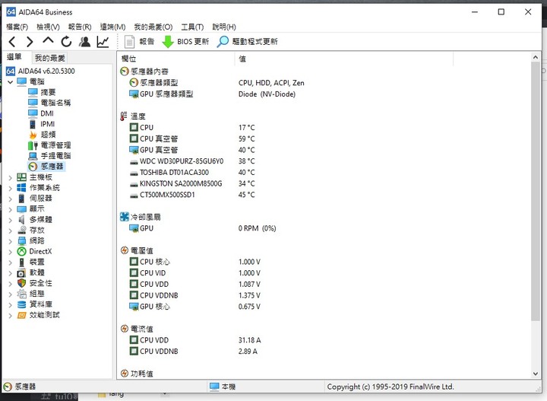The image size is (547, 401).
Task: Click the vertical scrollbar thumb
Action: point(536,192)
